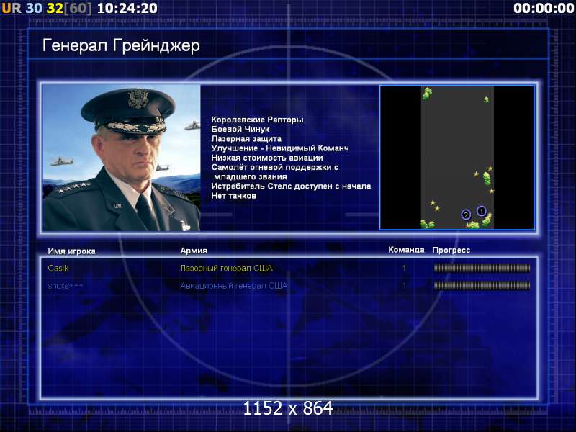Click the 10:24:20 clock at top left

coord(127,8)
